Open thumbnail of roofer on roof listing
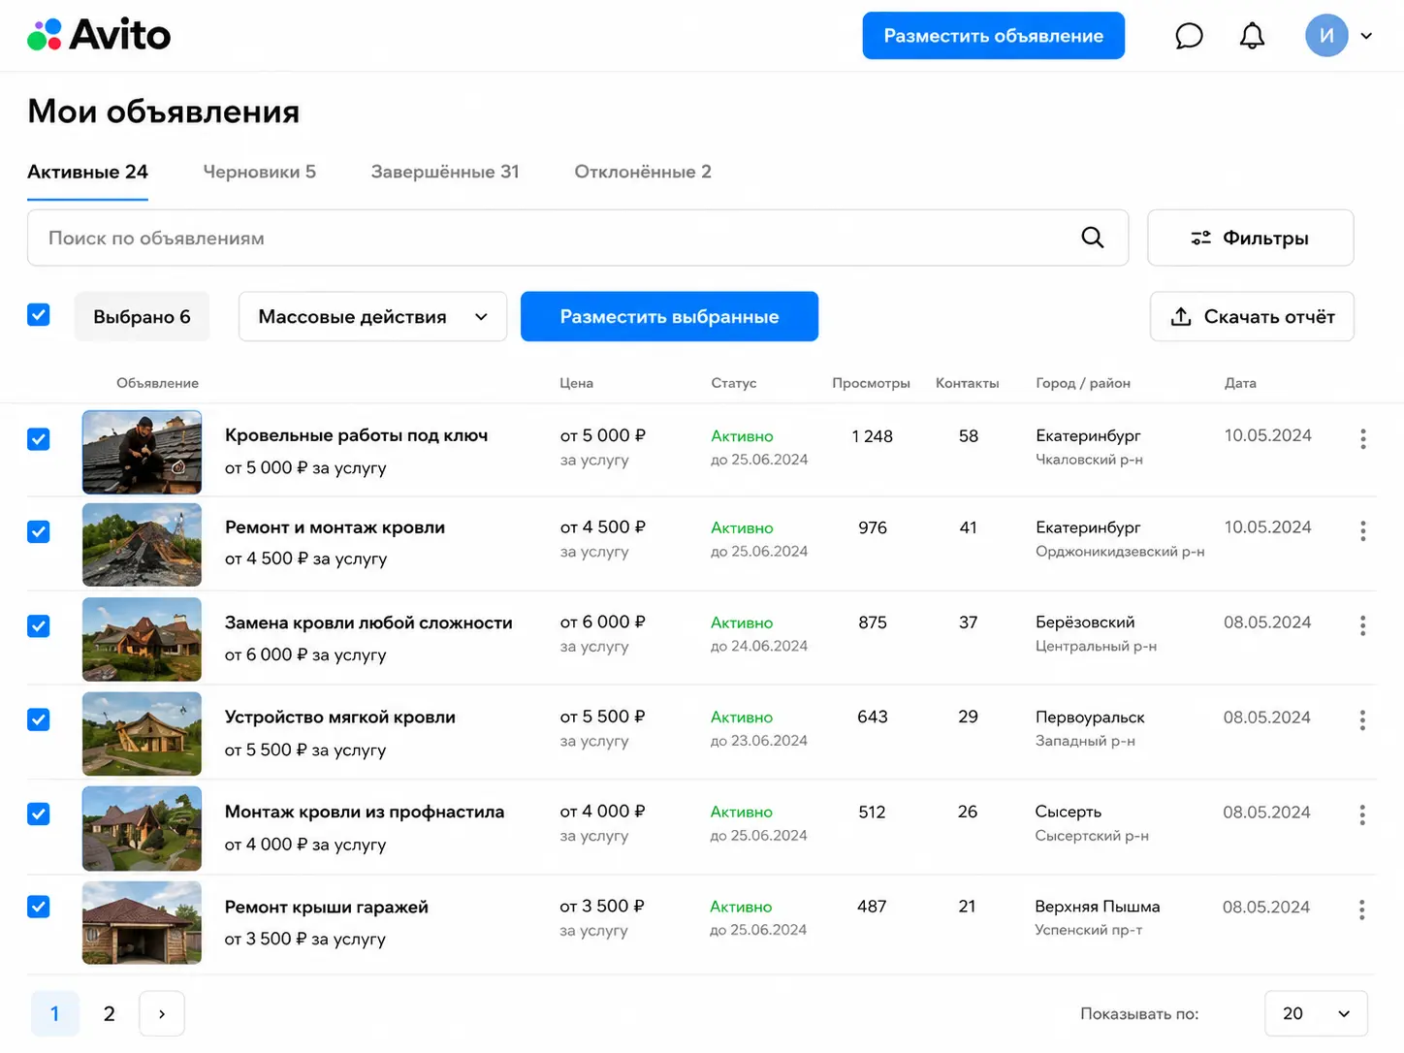The width and height of the screenshot is (1404, 1053). (142, 452)
